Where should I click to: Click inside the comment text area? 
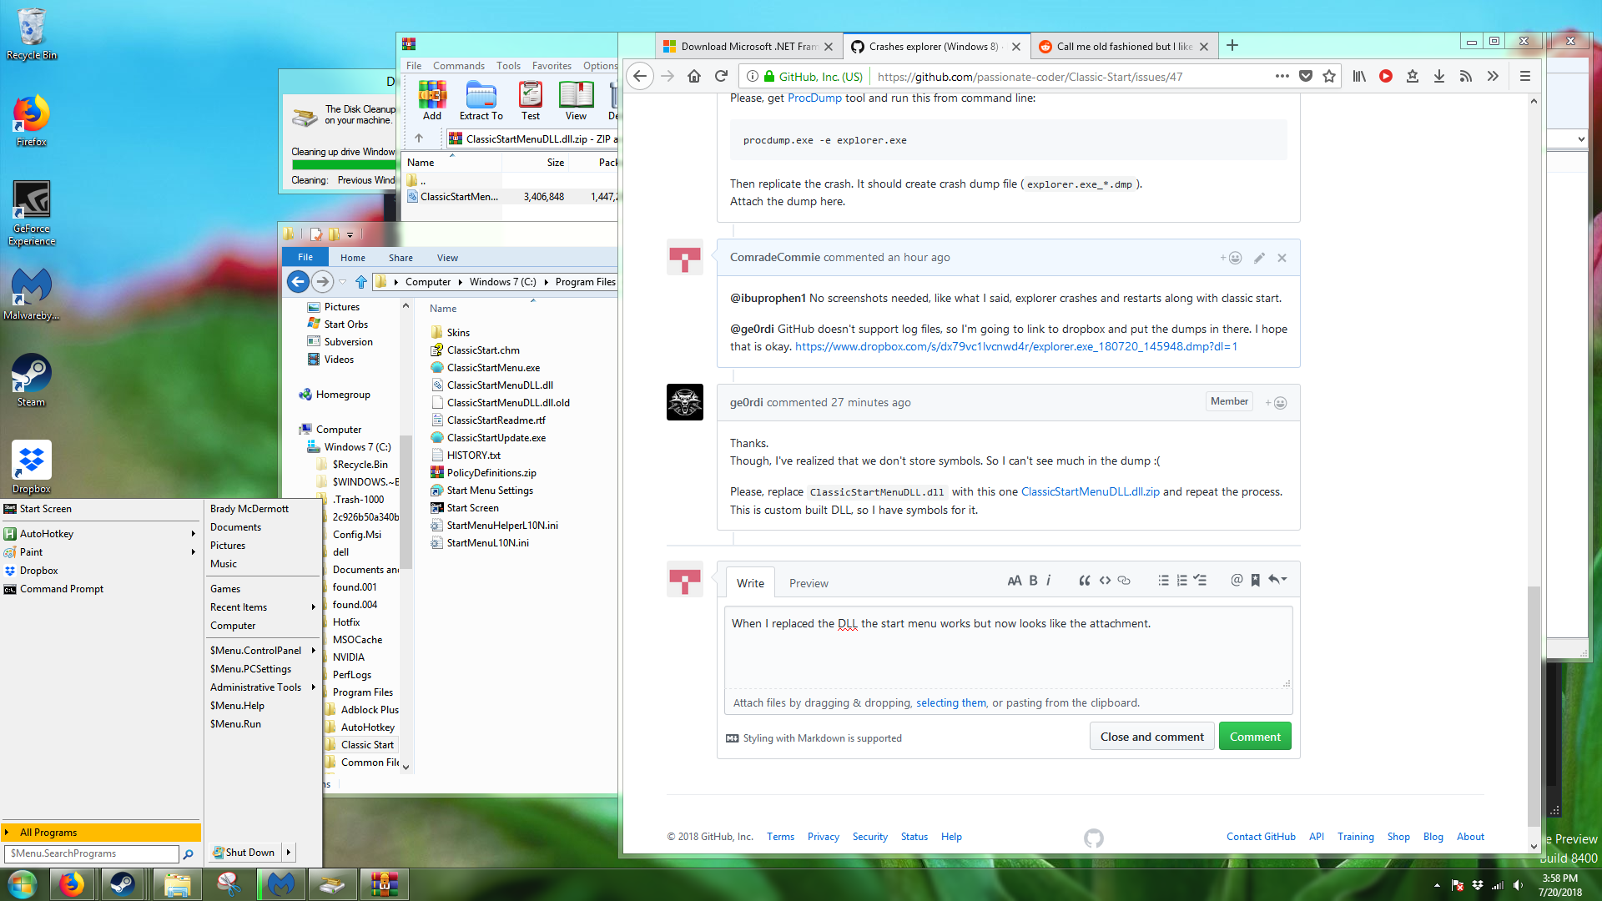click(x=1008, y=647)
